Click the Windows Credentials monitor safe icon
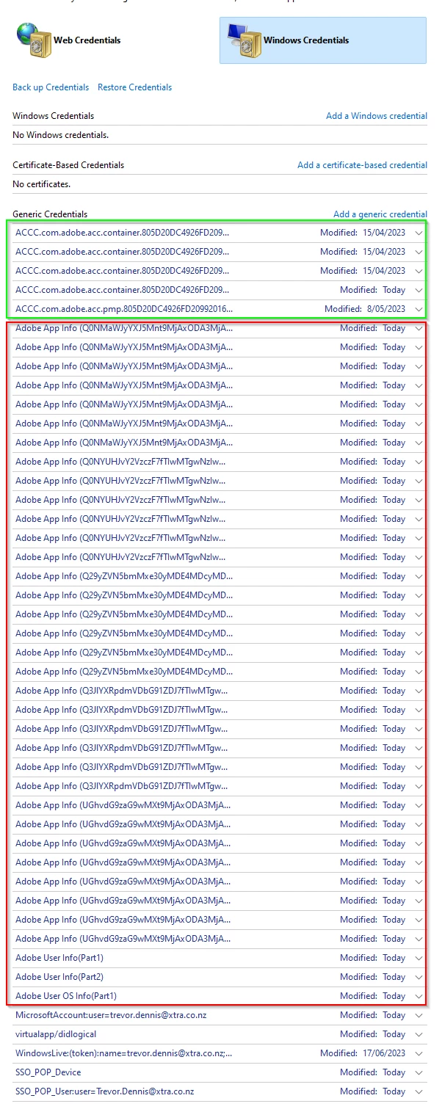 (x=243, y=40)
